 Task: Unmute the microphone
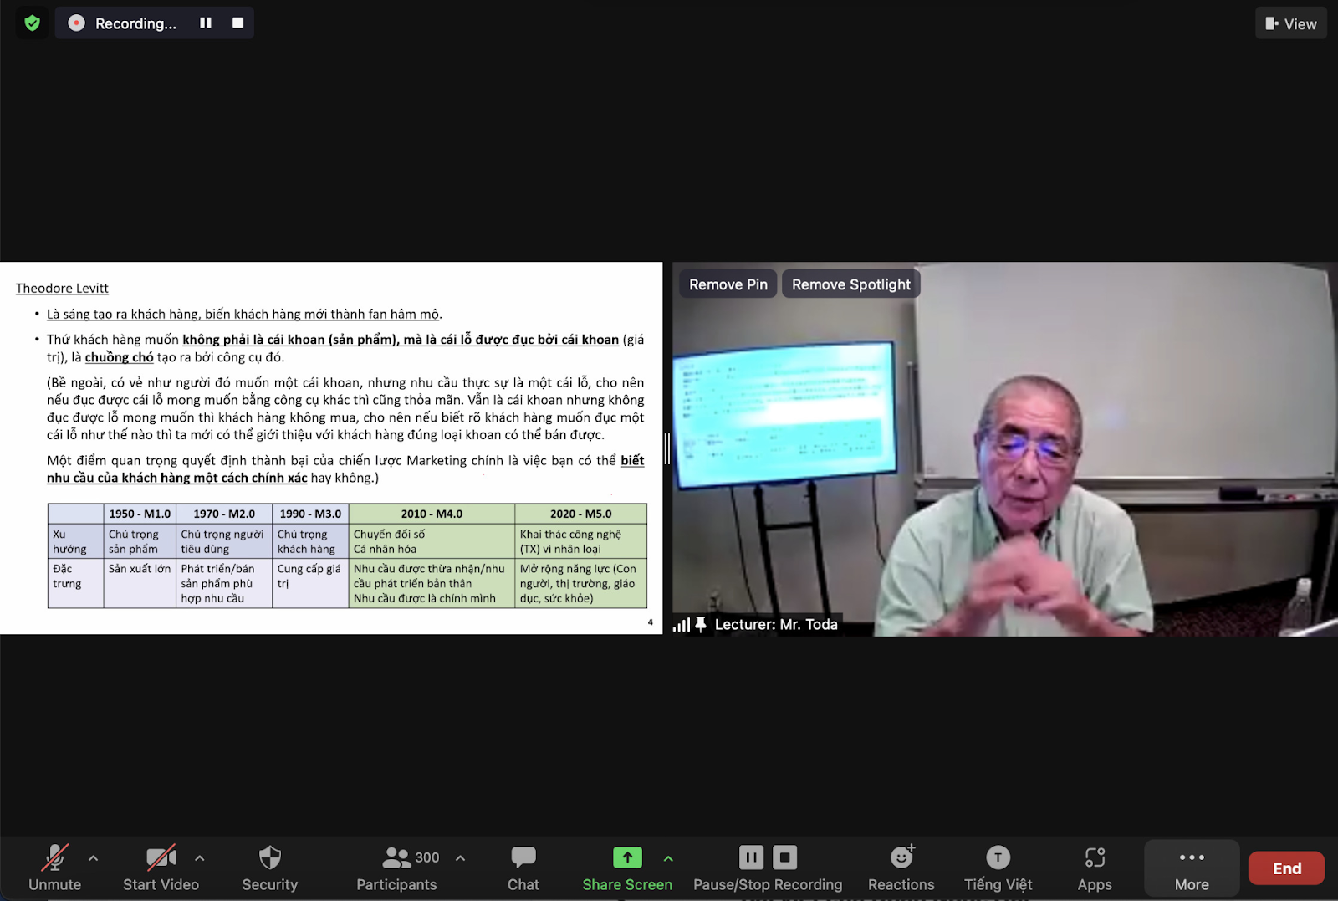pyautogui.click(x=55, y=868)
